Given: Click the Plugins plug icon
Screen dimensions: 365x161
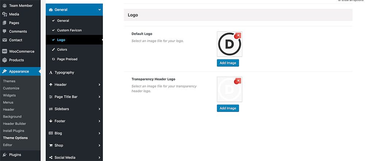Looking at the screenshot, I should click(4, 155).
